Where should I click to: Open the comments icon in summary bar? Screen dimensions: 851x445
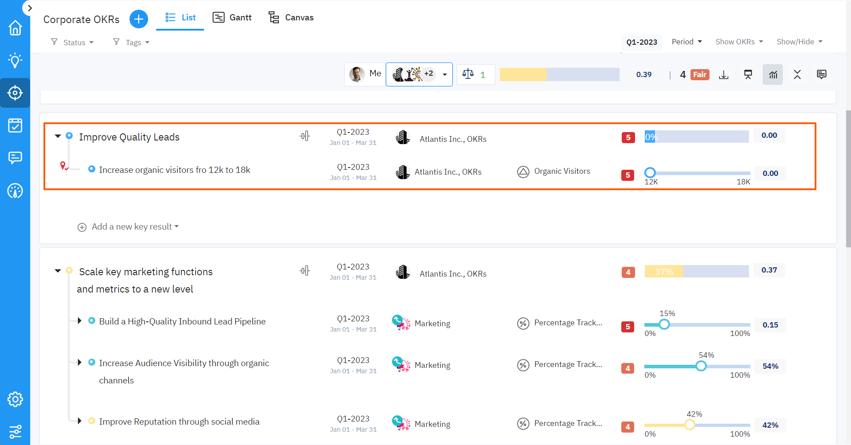(x=821, y=74)
